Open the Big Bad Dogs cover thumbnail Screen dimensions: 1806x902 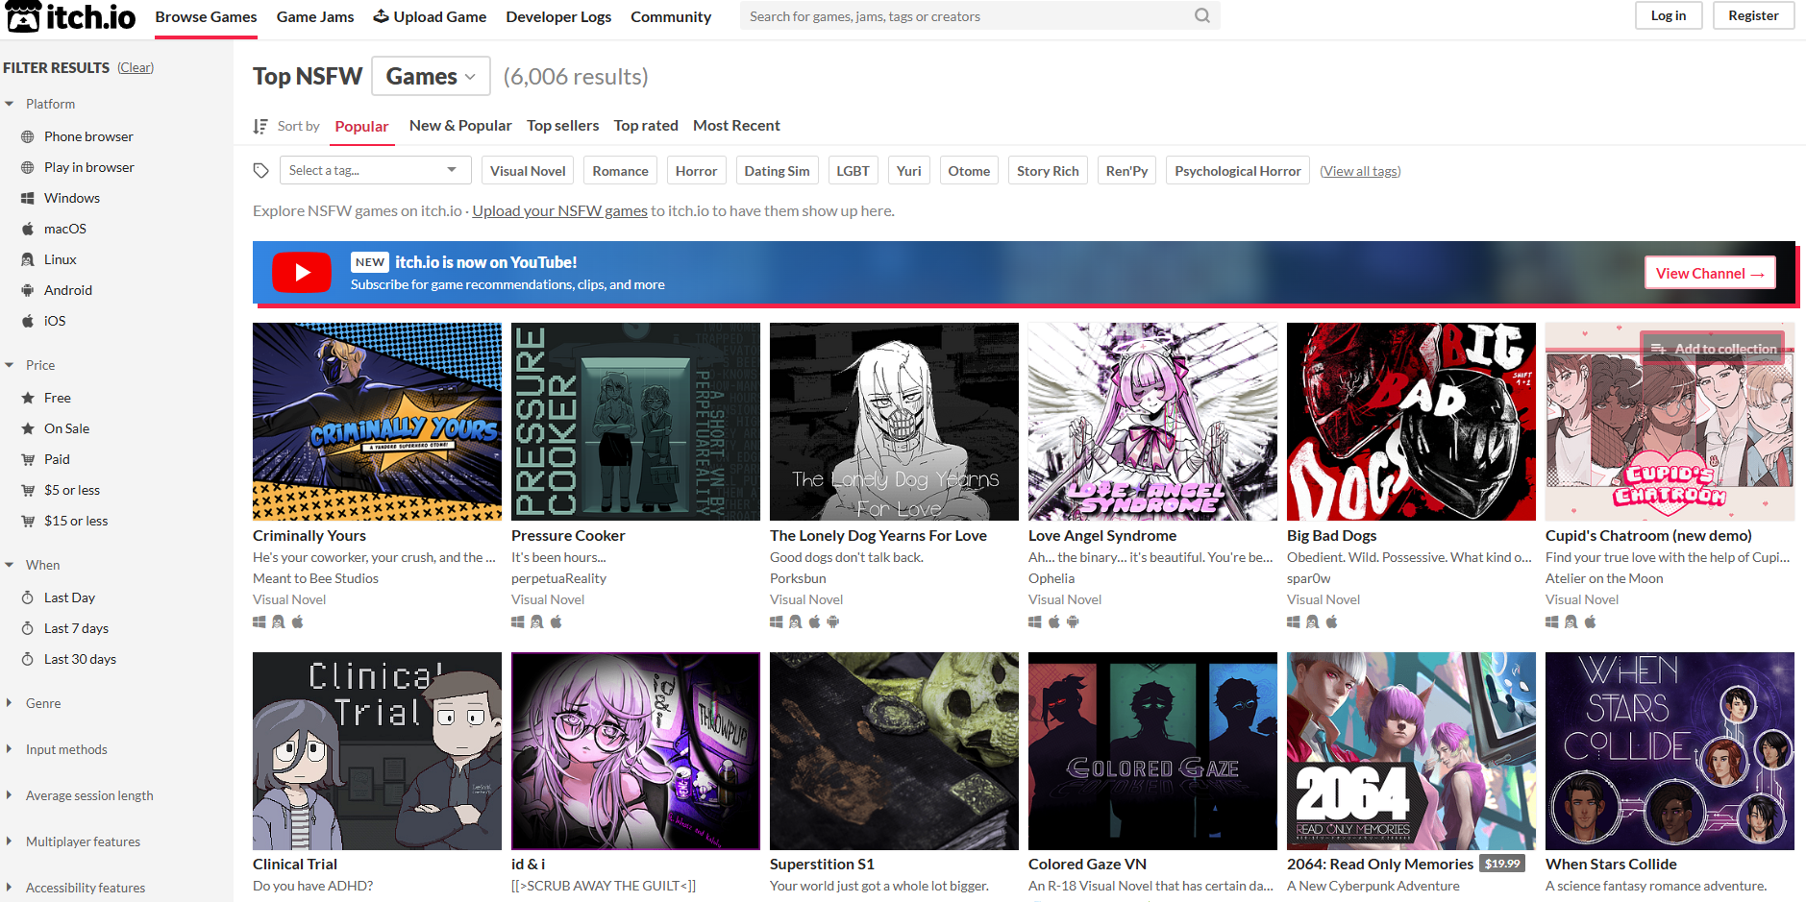point(1411,422)
